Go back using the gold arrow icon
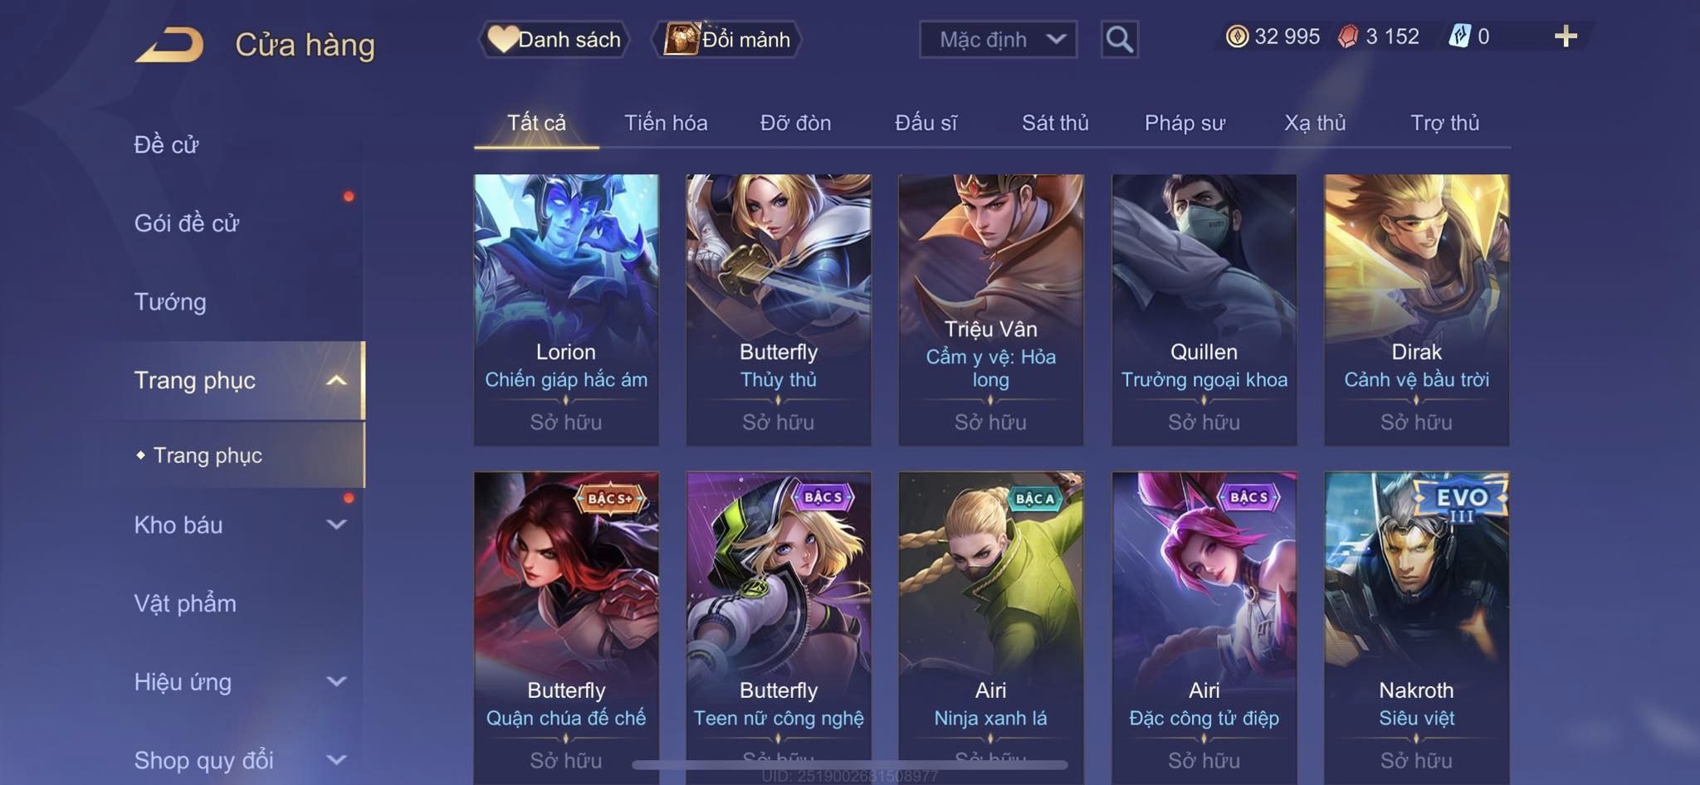This screenshot has height=785, width=1700. point(170,45)
